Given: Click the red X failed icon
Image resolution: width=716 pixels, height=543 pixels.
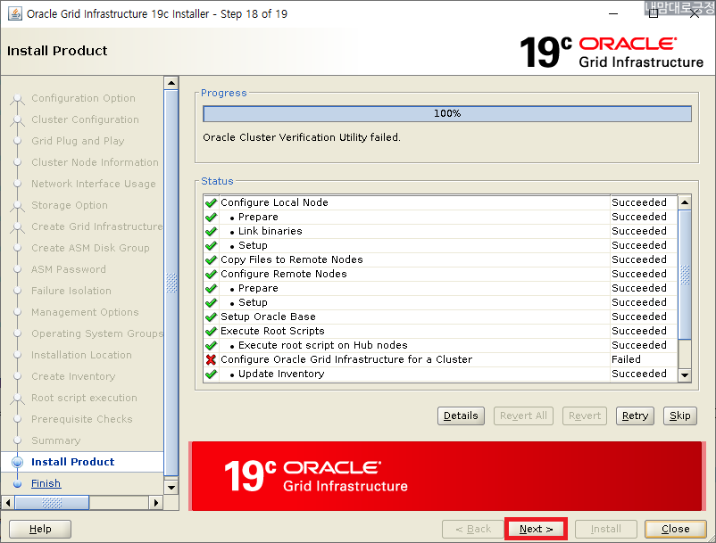Looking at the screenshot, I should pyautogui.click(x=211, y=359).
